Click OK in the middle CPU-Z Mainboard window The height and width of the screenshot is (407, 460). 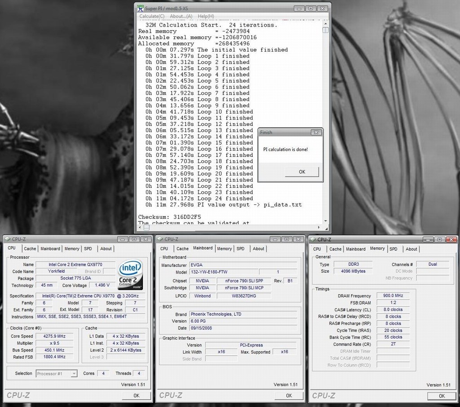[x=289, y=396]
